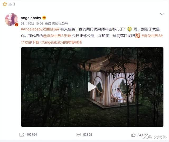Screen dimensions: 169x142
Task: Click the repost share icon
Action: coord(22,135)
